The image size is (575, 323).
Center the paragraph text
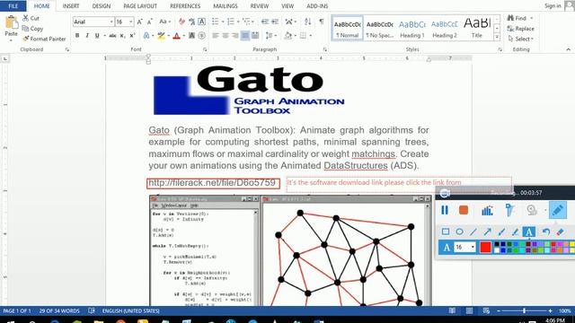[x=226, y=36]
